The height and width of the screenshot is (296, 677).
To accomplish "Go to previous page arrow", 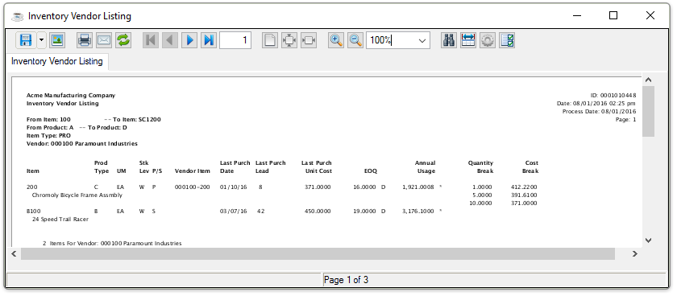I will [170, 40].
